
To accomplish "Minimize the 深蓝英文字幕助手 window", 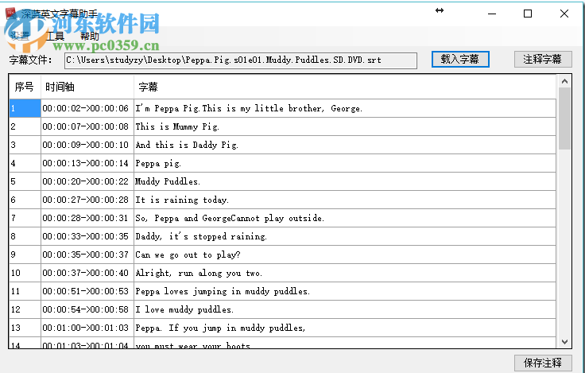I will (x=492, y=14).
